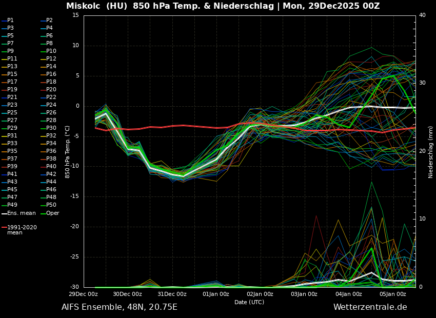The height and width of the screenshot is (318, 436).
Task: Click the white Ens. mean line swatch
Action: pos(4,213)
